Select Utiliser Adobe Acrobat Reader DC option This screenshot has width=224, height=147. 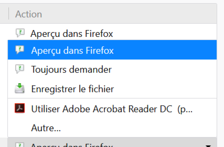[112, 109]
